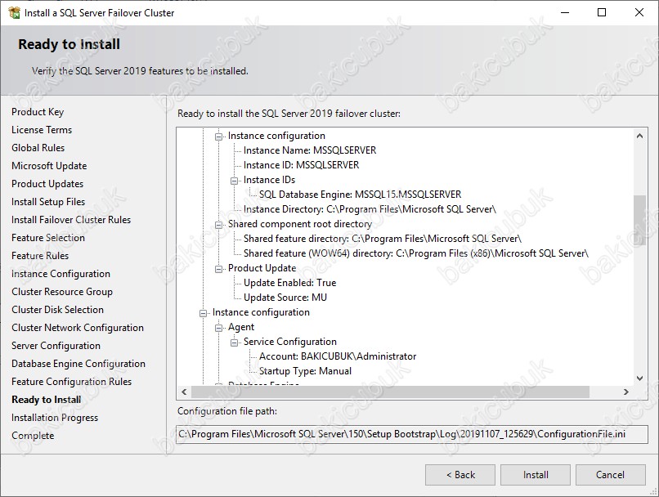Viewport: 659px width, 497px height.
Task: Click the Install Failover Cluster Rules step
Action: 71,220
